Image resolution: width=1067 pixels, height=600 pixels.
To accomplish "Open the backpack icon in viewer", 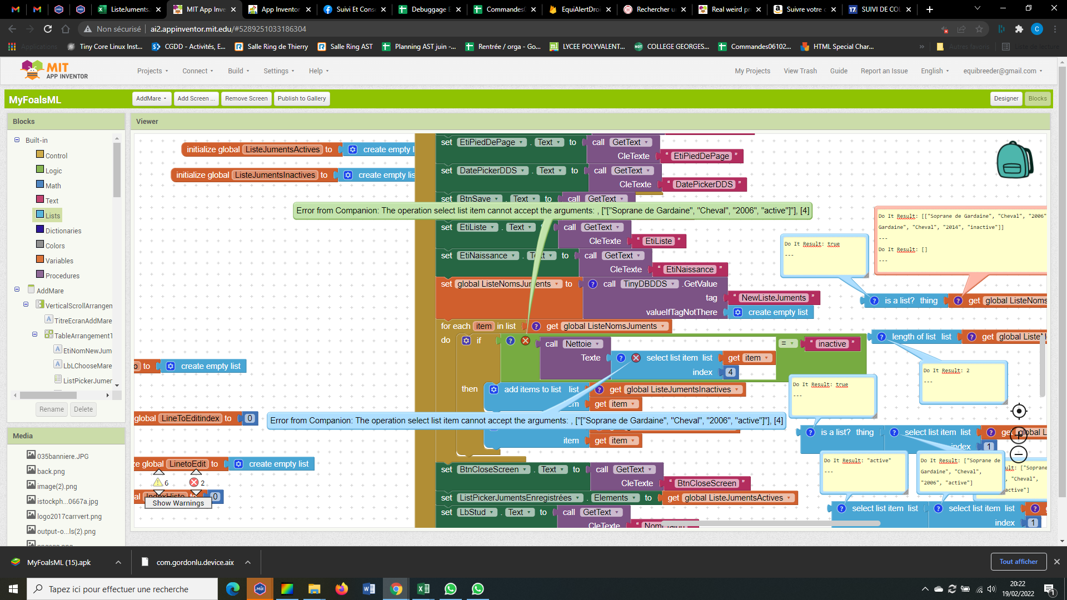I will click(1015, 159).
